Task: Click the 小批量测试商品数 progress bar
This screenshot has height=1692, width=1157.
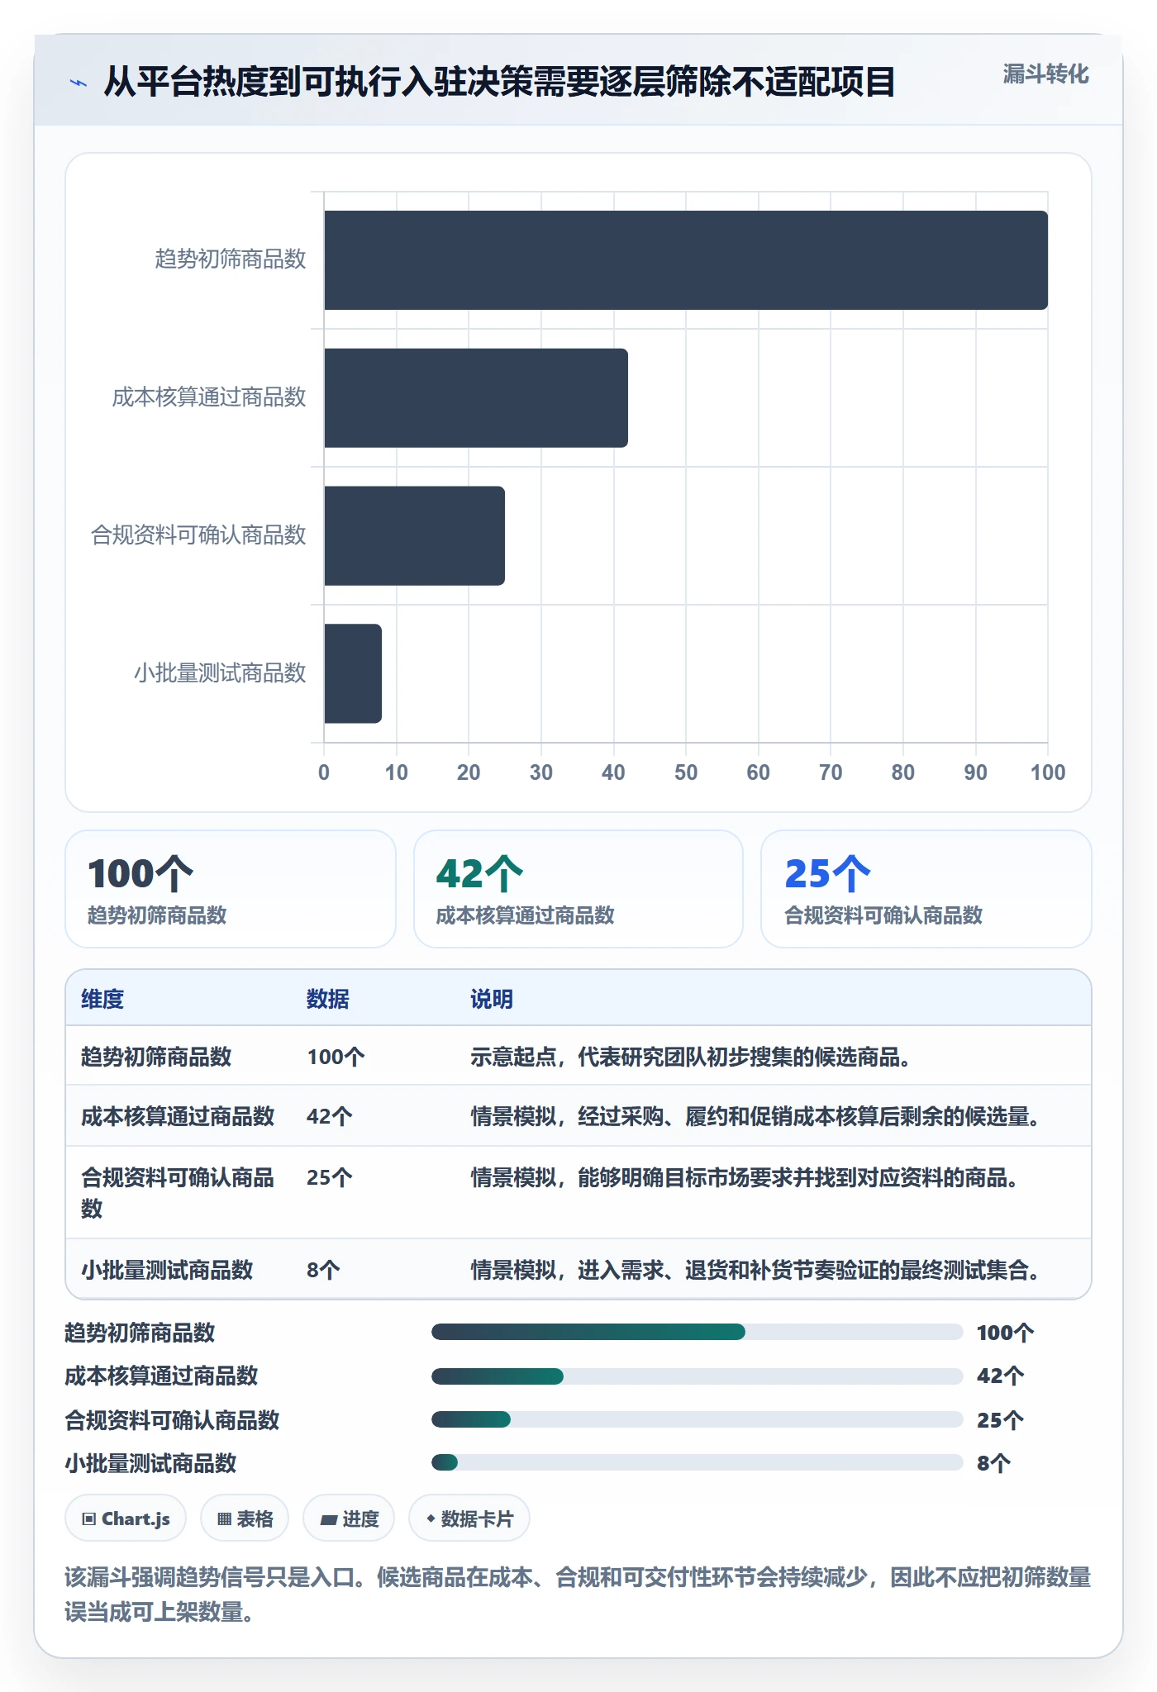Action: click(698, 1462)
